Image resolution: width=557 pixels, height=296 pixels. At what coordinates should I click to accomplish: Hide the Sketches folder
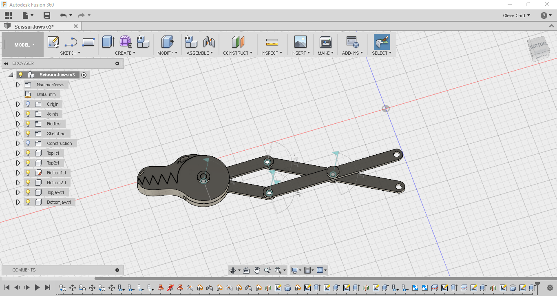tap(28, 134)
